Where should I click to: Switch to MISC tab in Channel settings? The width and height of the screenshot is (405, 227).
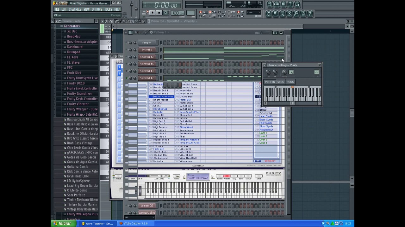281,82
